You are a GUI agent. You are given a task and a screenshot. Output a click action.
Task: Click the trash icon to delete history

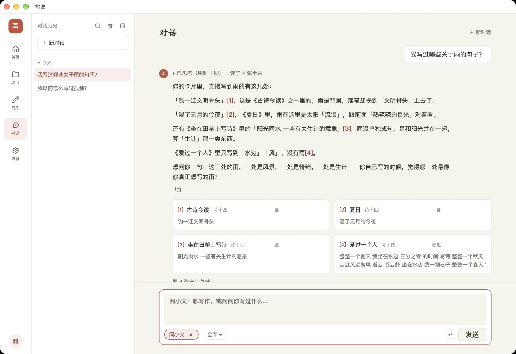110,26
